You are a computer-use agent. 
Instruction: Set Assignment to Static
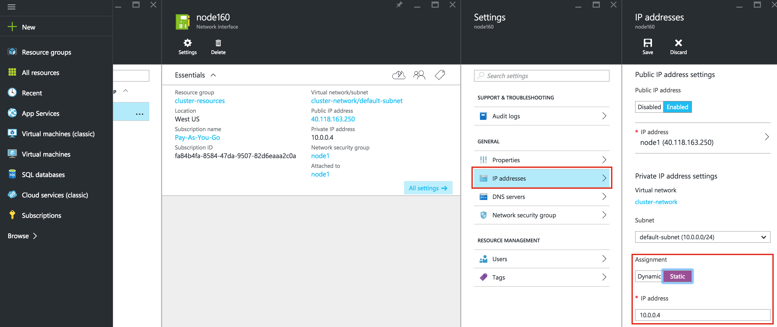pyautogui.click(x=677, y=276)
